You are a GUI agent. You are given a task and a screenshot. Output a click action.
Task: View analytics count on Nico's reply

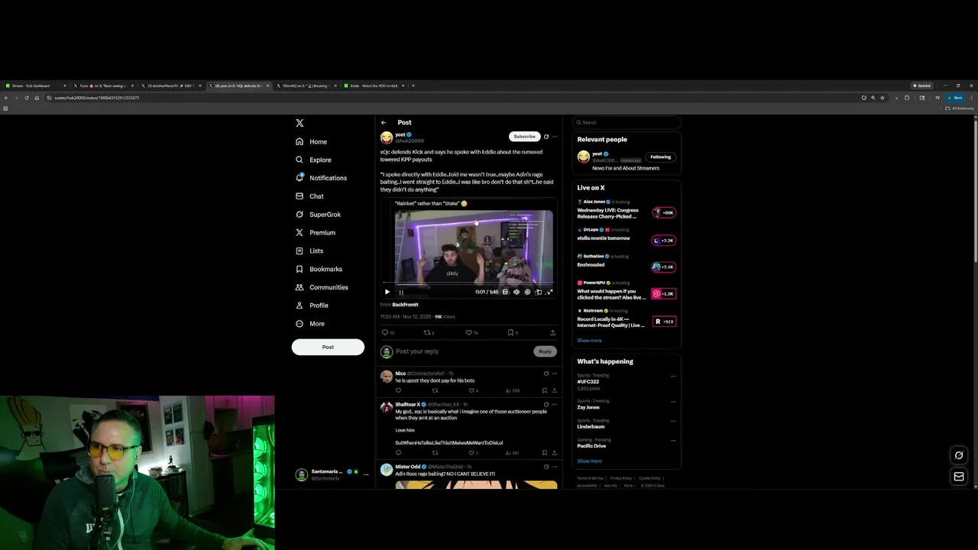(x=513, y=390)
